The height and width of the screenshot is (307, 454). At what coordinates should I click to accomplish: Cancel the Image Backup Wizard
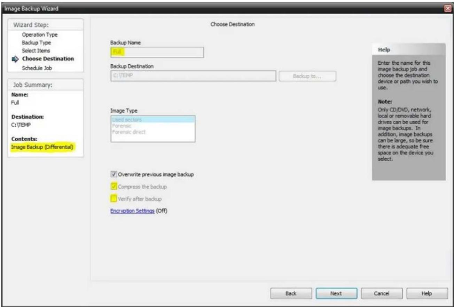tap(382, 293)
